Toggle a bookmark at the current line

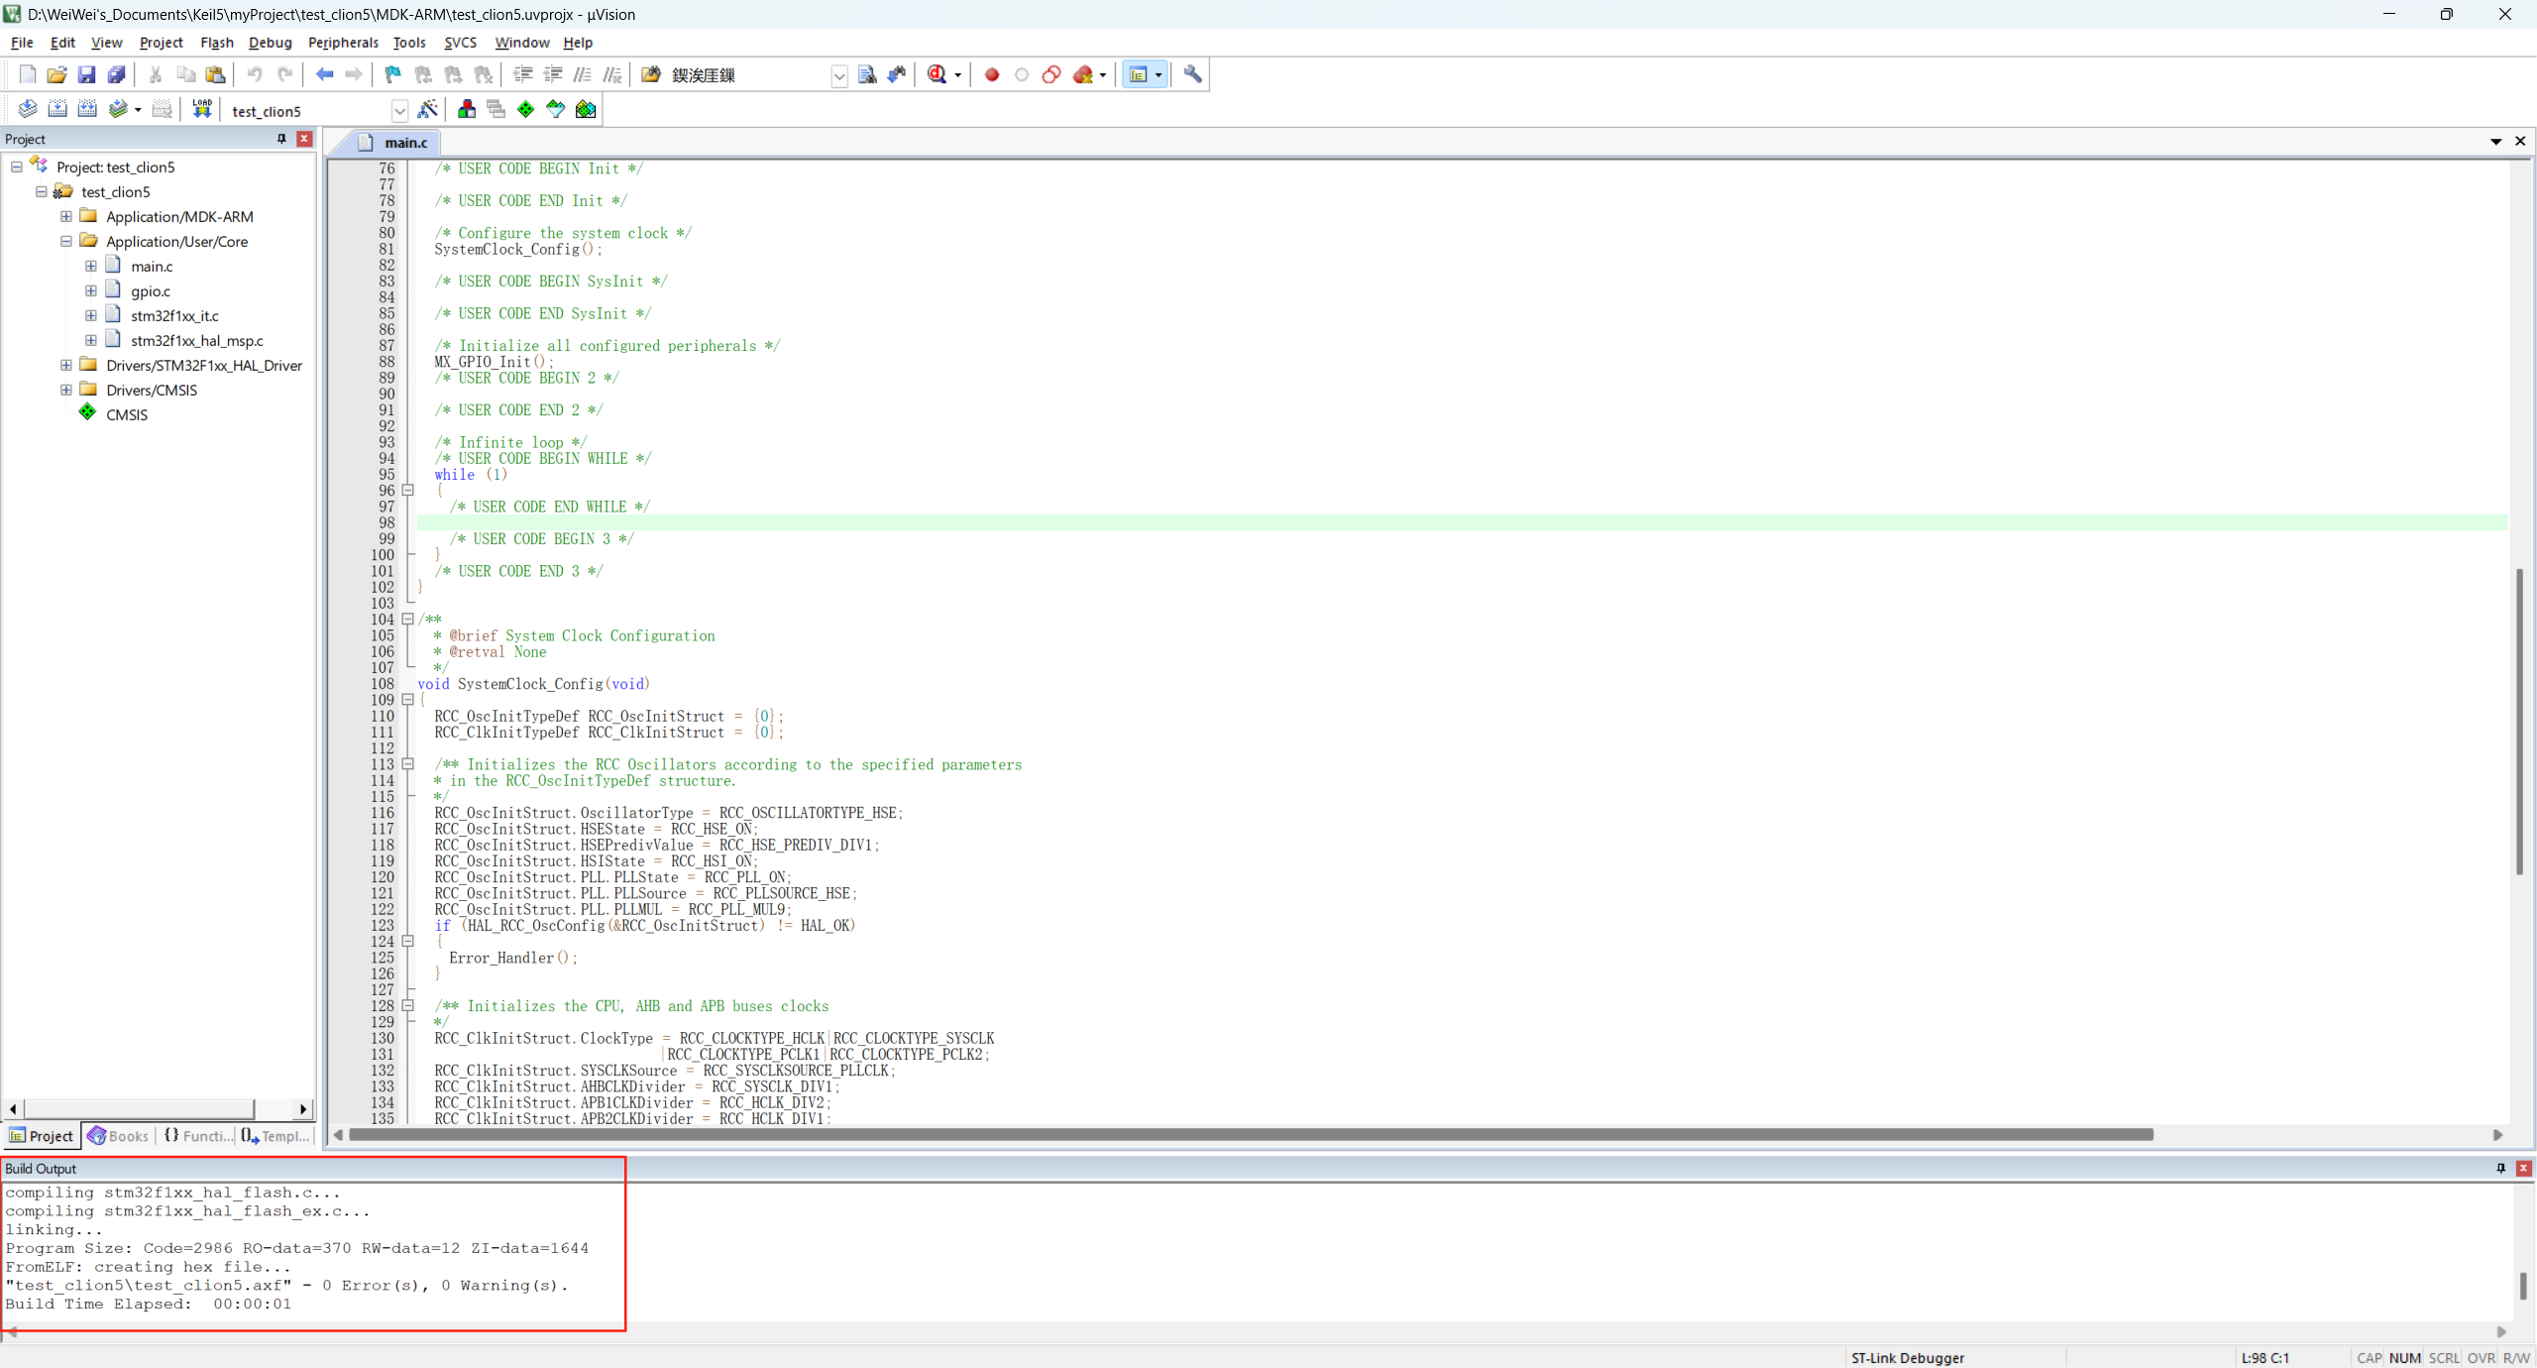[x=390, y=74]
